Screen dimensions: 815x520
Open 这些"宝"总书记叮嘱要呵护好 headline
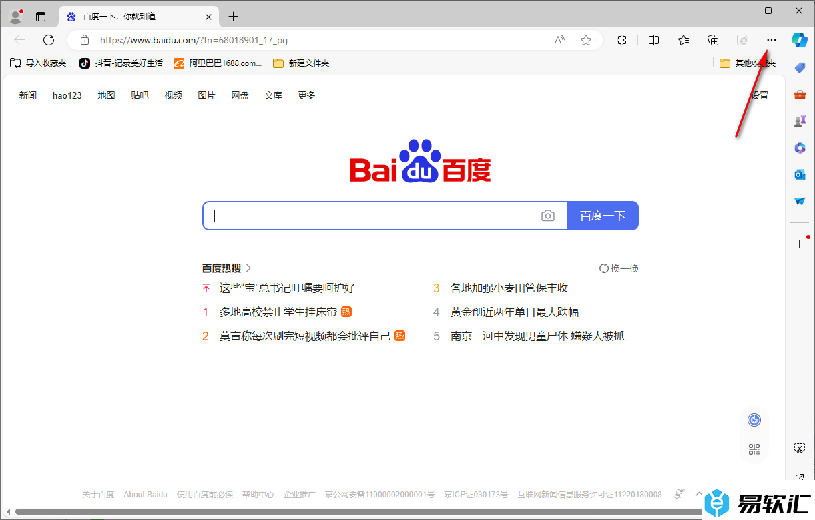pyautogui.click(x=287, y=288)
